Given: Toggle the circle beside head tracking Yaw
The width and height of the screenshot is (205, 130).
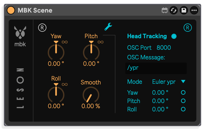Looking at the screenshot, I should point(183,92).
